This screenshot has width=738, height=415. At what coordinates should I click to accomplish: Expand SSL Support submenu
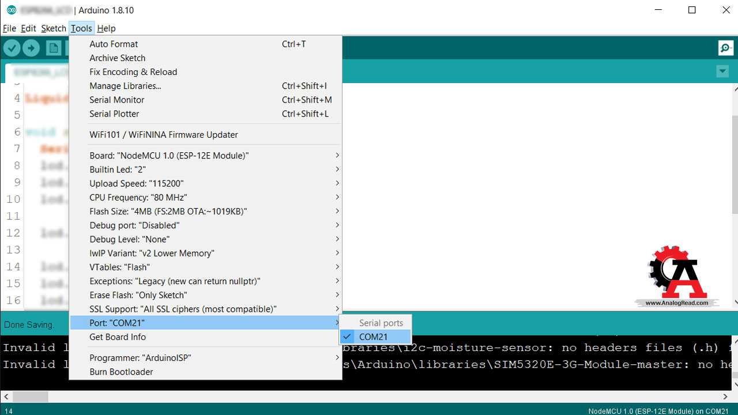pos(205,309)
